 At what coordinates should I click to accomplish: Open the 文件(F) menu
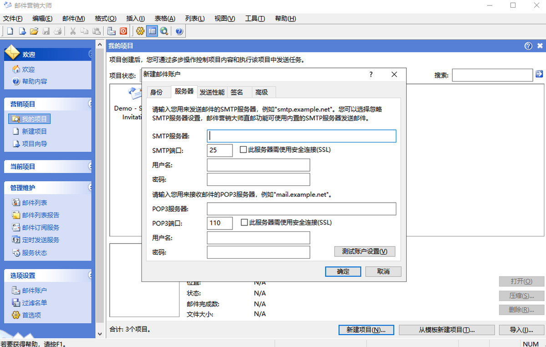(x=13, y=19)
